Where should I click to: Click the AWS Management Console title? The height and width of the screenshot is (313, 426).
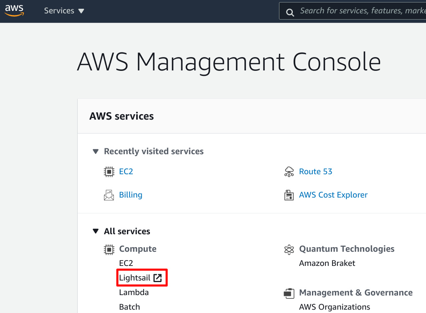pos(229,63)
